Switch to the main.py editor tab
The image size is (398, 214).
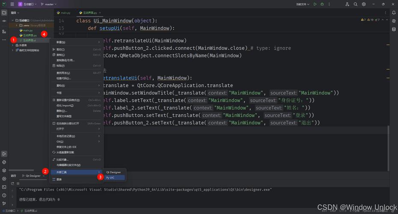[x=64, y=13]
